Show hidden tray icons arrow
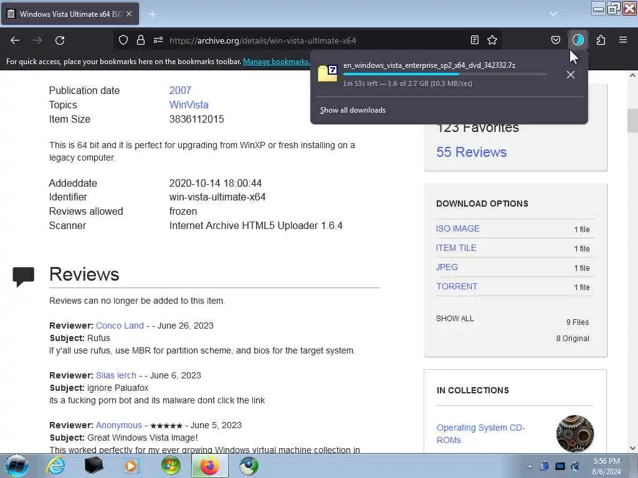The height and width of the screenshot is (478, 638). point(530,466)
